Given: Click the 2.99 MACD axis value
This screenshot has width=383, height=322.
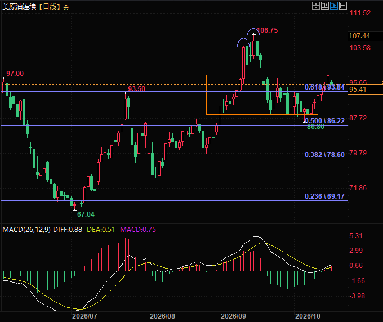Looking at the screenshot, I should click(356, 251).
